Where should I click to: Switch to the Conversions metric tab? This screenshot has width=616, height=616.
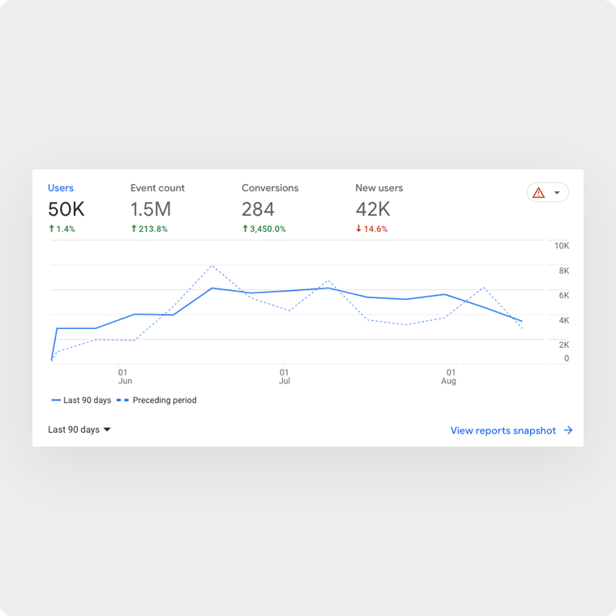[x=270, y=188]
